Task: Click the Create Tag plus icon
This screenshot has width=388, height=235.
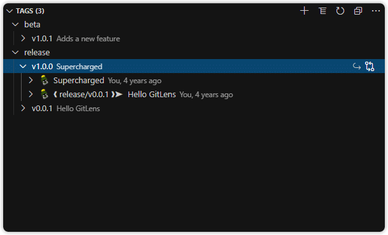Action: (304, 11)
